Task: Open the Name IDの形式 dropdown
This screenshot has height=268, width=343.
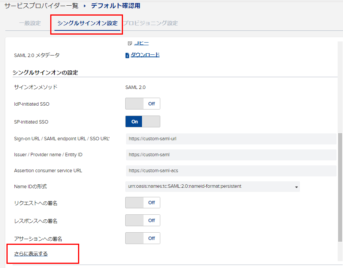Action: [212, 187]
